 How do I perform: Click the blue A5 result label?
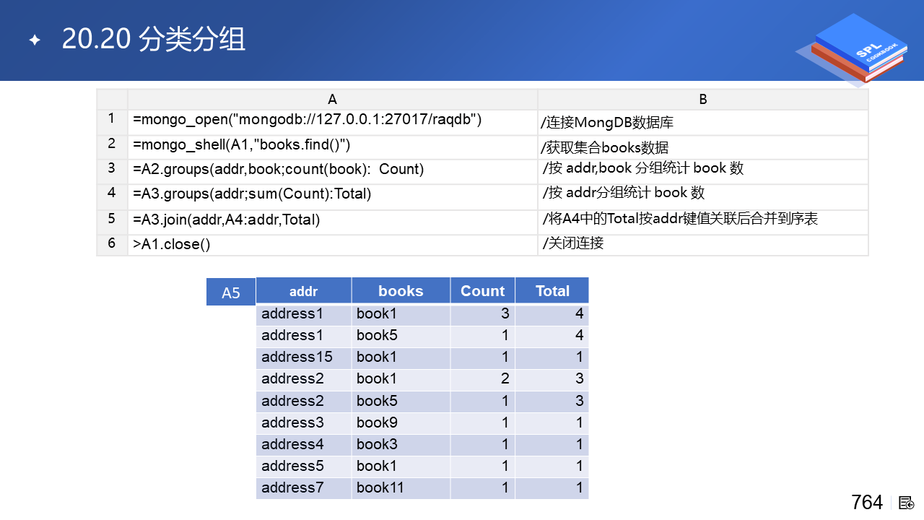(231, 292)
